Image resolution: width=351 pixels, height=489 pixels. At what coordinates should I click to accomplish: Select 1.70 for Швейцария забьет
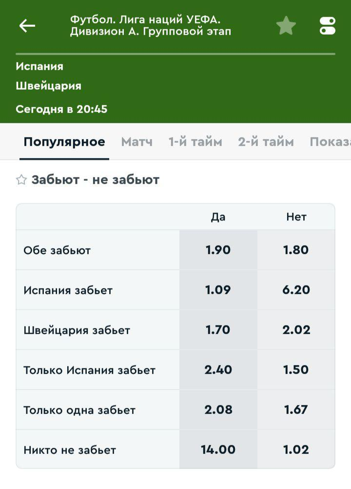(x=218, y=329)
